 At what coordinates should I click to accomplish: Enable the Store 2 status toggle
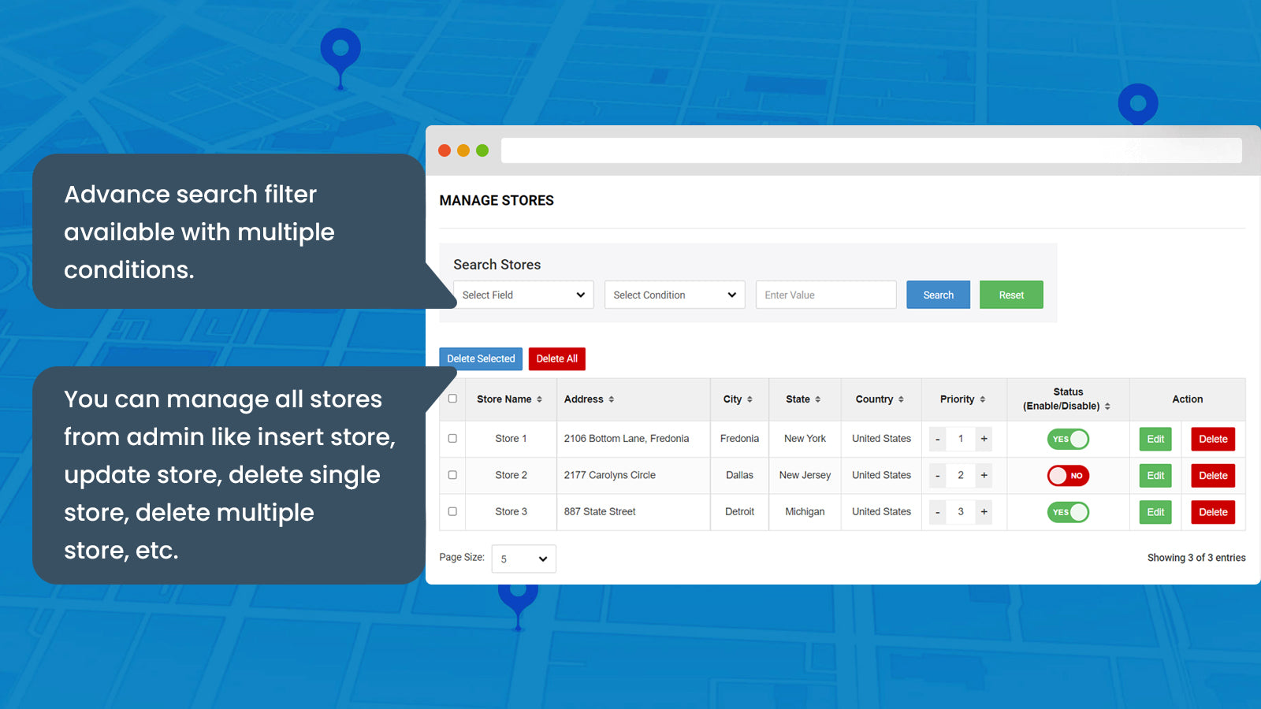click(x=1068, y=475)
